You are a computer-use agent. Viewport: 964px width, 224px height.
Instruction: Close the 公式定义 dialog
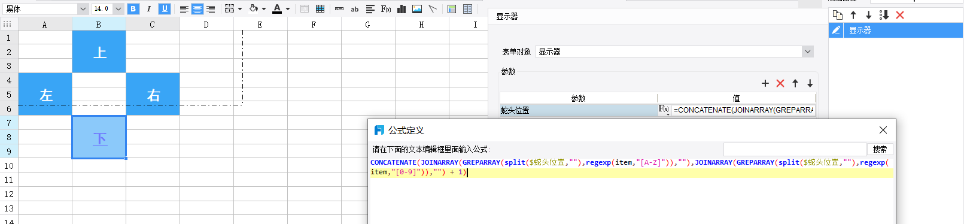(883, 130)
